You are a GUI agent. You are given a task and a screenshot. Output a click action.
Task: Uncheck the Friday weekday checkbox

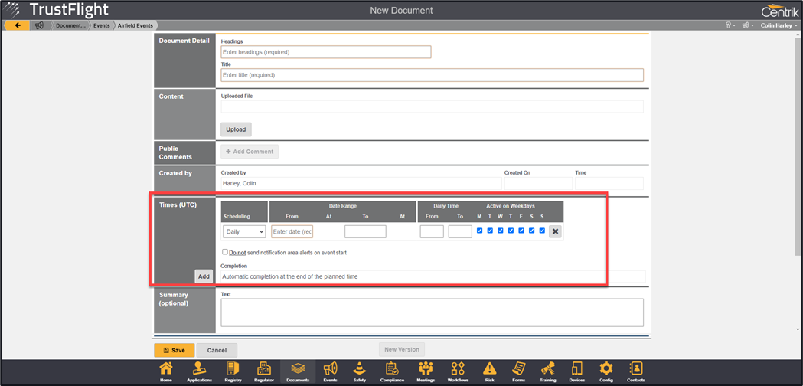521,231
